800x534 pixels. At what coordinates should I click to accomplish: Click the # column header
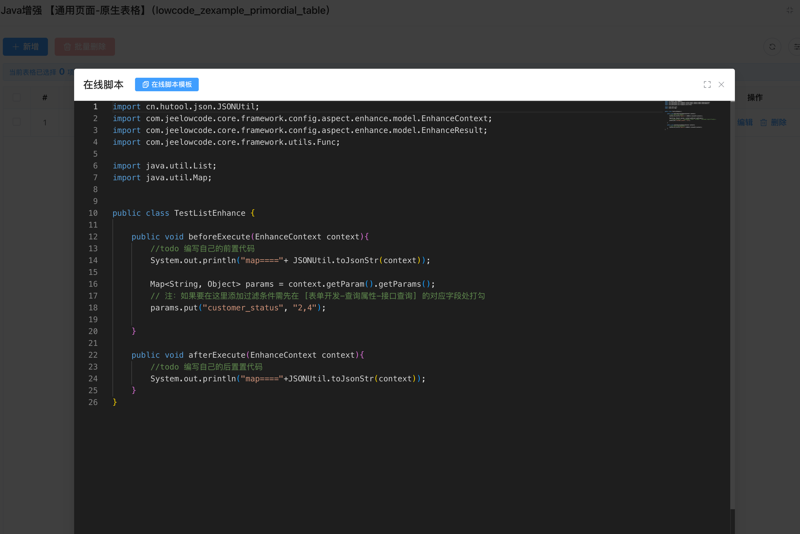(45, 97)
